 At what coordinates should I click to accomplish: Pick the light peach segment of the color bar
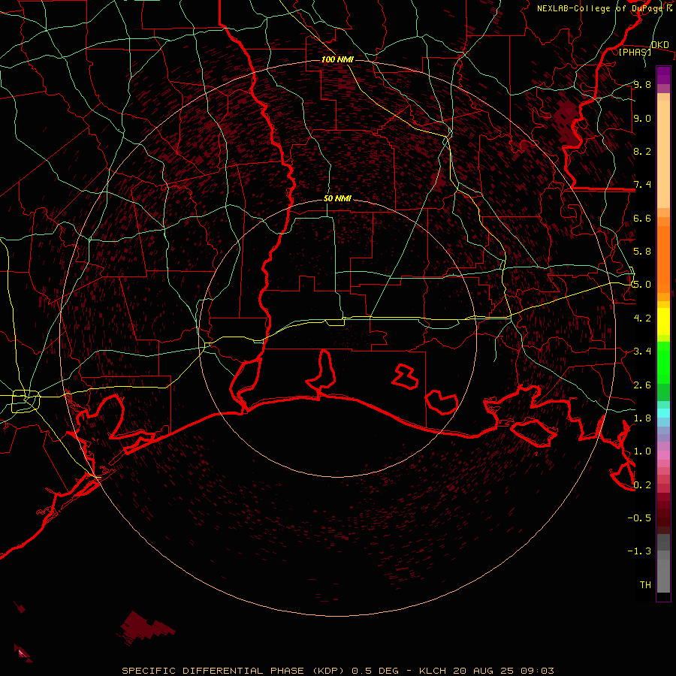point(663,154)
